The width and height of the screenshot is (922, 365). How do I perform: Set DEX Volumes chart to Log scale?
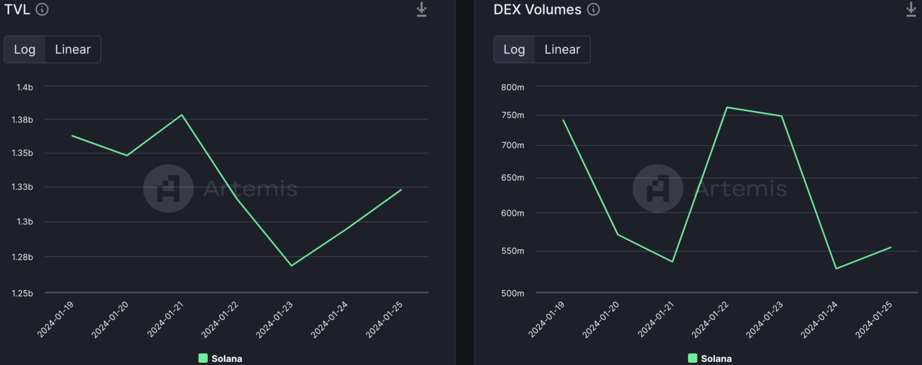click(x=514, y=49)
